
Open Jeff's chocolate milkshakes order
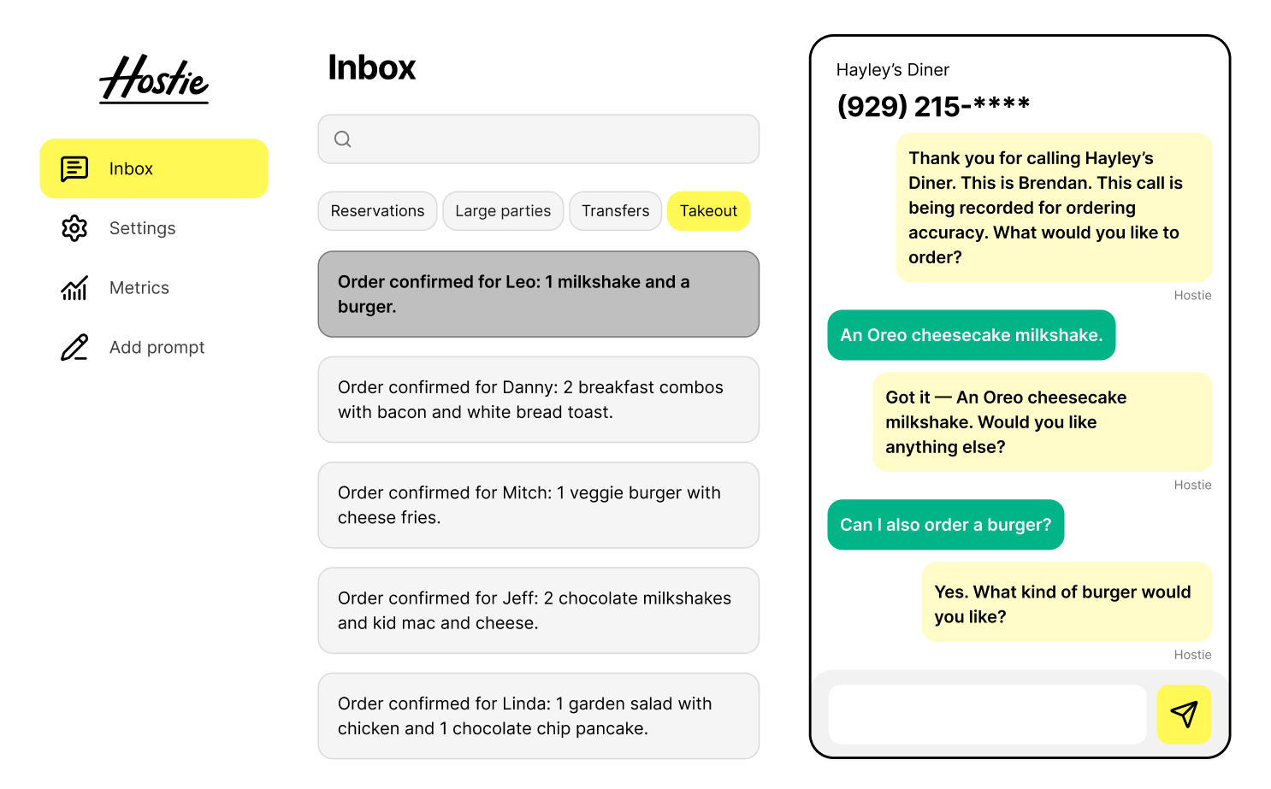[x=539, y=610]
